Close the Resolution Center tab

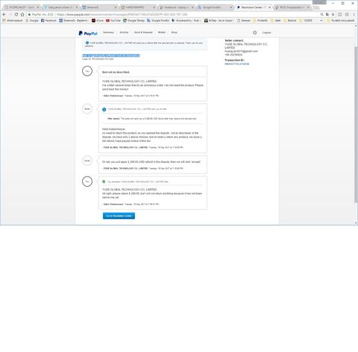click(x=269, y=7)
